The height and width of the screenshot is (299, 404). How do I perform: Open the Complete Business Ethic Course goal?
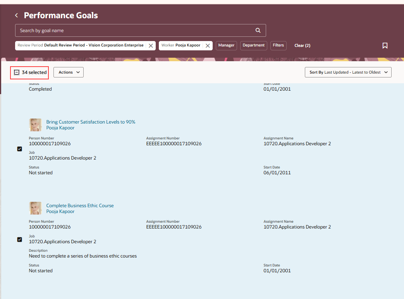tap(80, 205)
